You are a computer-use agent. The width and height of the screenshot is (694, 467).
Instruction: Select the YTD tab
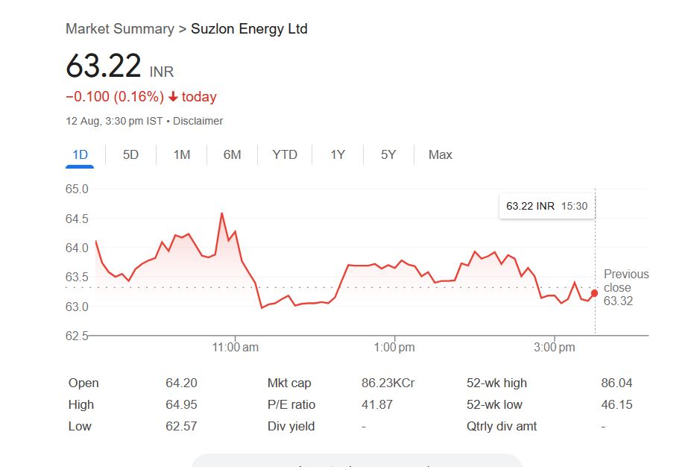coord(285,154)
